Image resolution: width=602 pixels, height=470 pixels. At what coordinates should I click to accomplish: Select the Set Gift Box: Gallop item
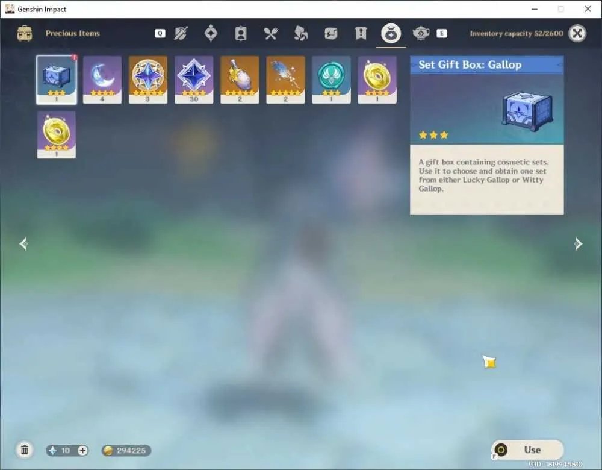(x=57, y=80)
